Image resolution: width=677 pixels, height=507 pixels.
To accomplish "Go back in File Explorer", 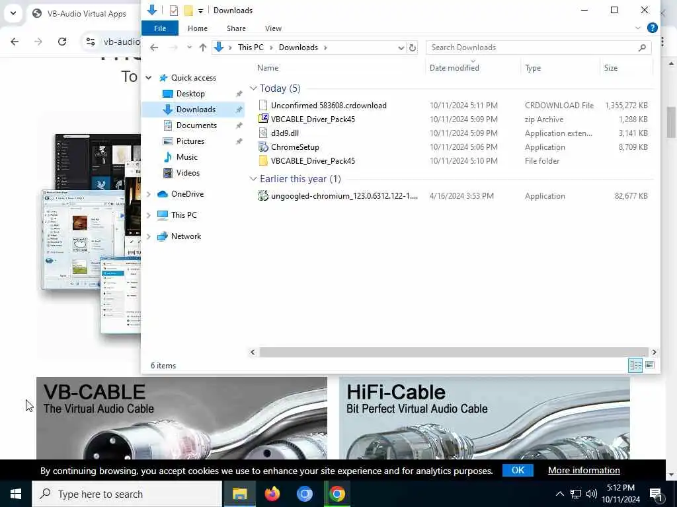I will [x=153, y=48].
